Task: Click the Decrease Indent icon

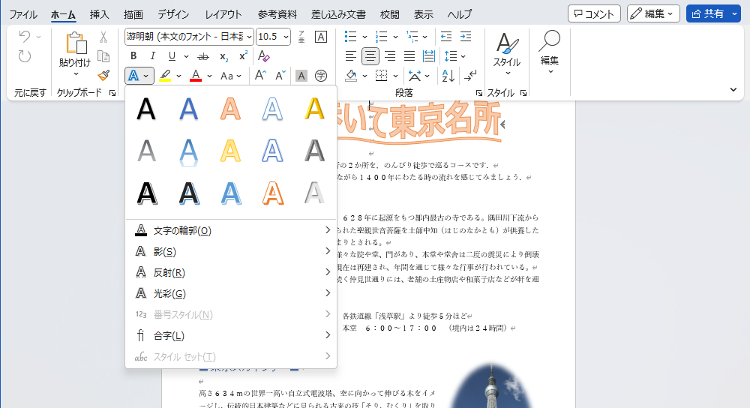Action: tap(445, 36)
